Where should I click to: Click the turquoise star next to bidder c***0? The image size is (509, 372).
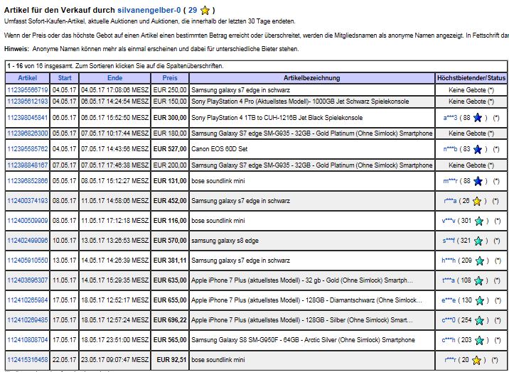point(479,320)
